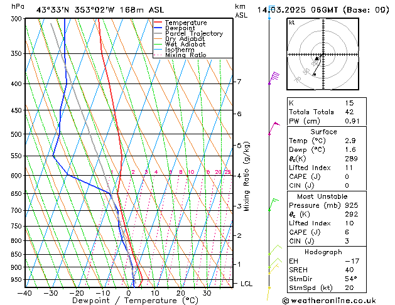This screenshot has height=305, width=395.
Task: Click the hPa unit label
Action: point(18,6)
